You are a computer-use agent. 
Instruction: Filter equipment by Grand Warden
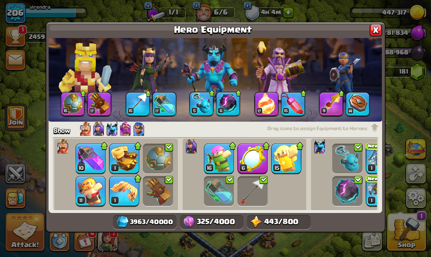[x=125, y=129]
